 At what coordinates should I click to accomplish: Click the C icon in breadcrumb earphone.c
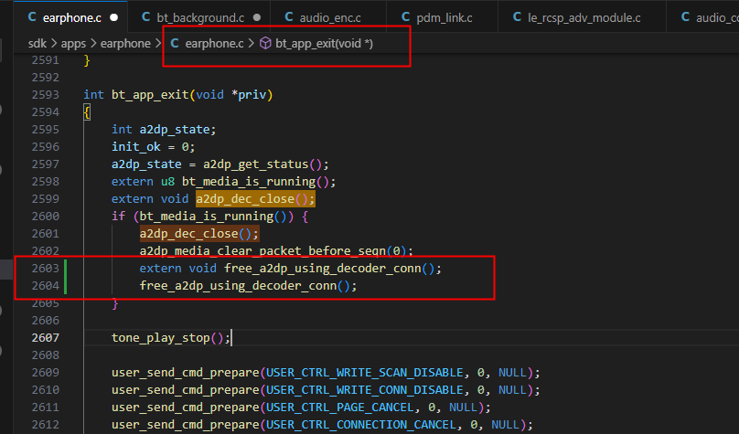point(175,43)
